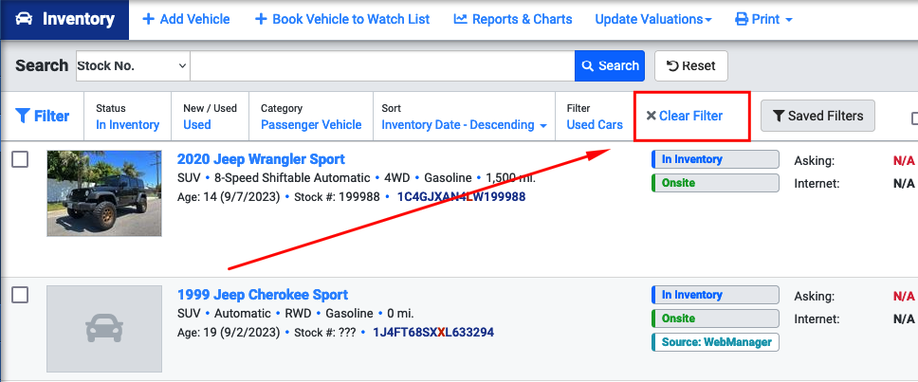The image size is (918, 382).
Task: Click the magnifier icon on the Search button
Action: pyautogui.click(x=587, y=65)
